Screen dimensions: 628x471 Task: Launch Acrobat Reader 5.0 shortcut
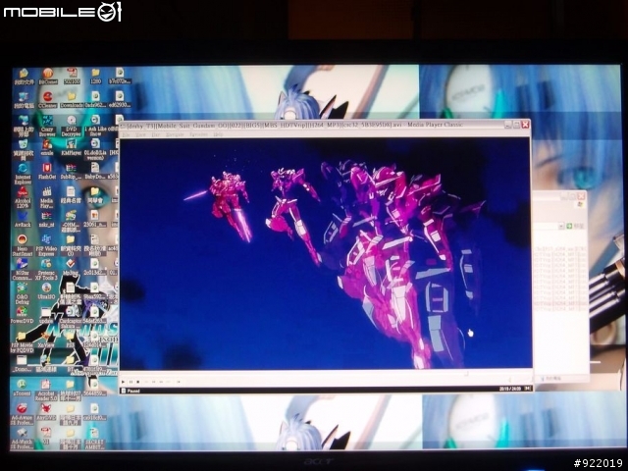point(46,391)
